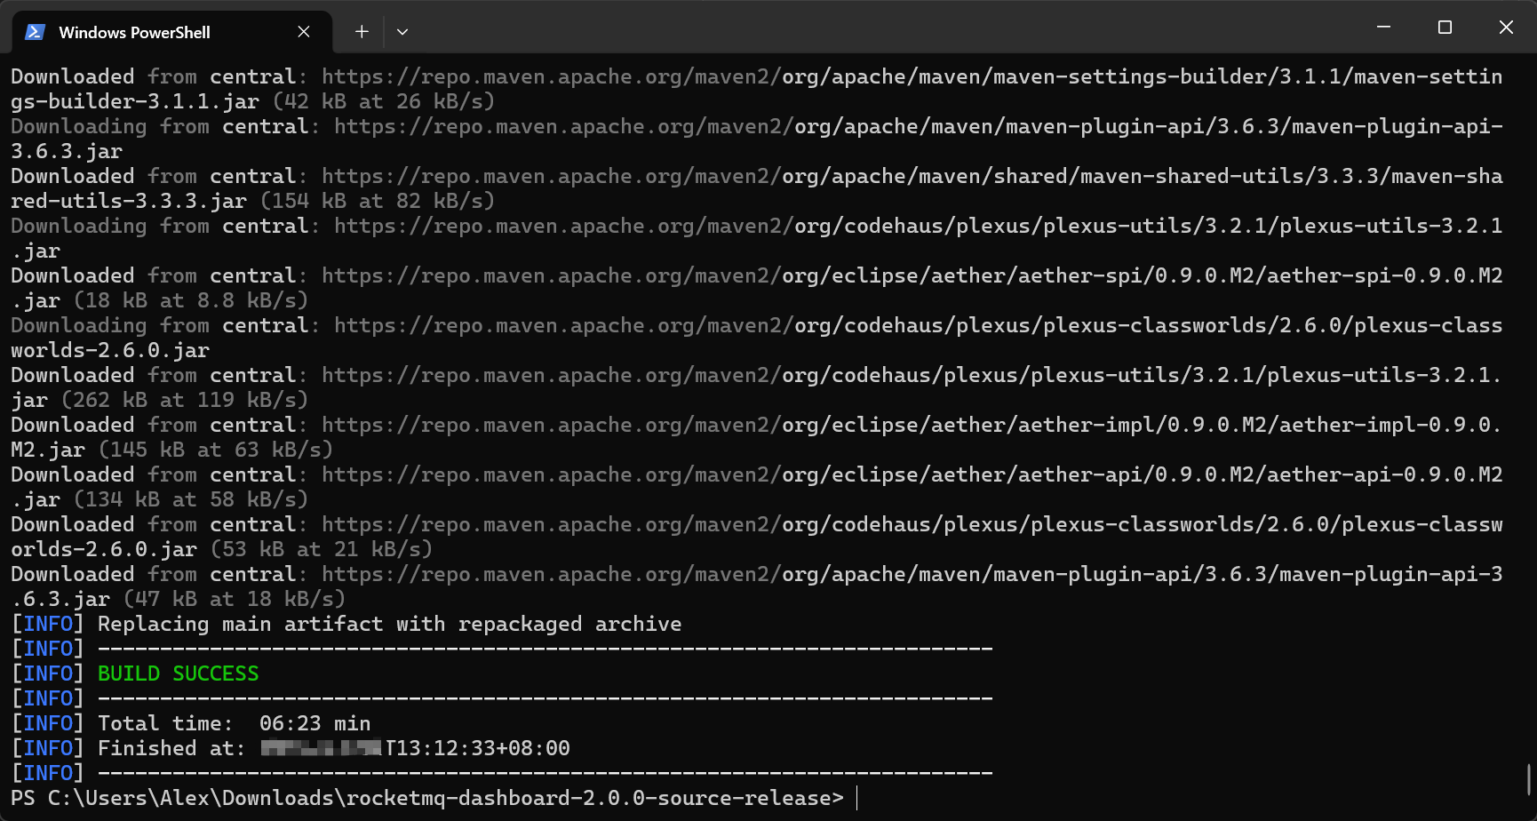Click the green BUILD SUCCESS text
Screen dimensions: 1537x821
coord(178,674)
